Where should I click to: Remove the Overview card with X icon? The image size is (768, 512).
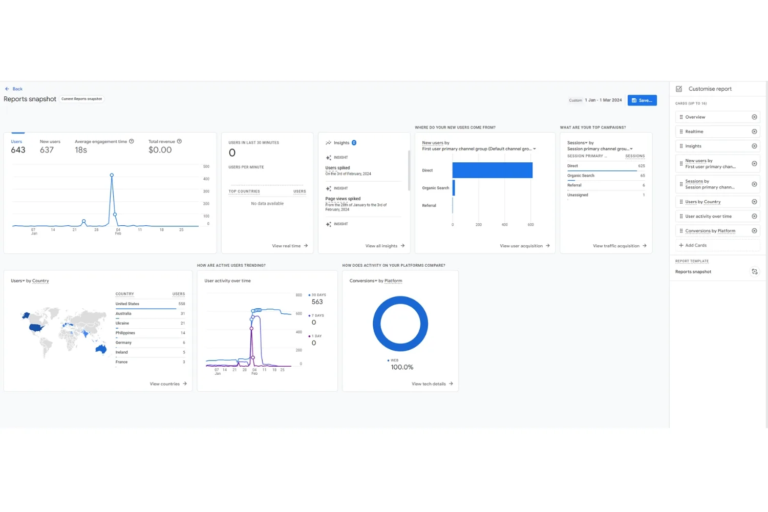(754, 117)
